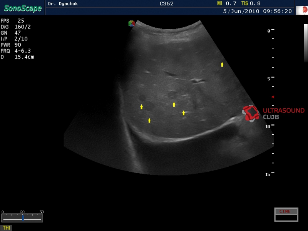Click the colored probe orientation marker
This screenshot has width=308, height=231.
(131, 23)
